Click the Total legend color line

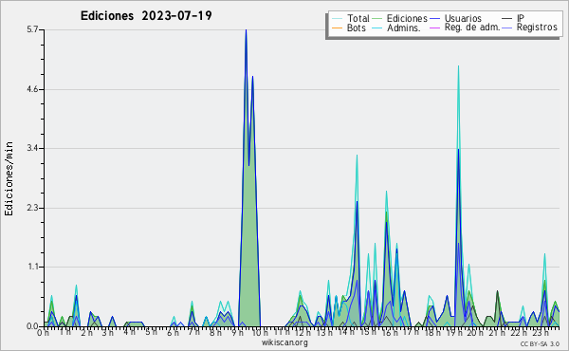click(x=337, y=19)
